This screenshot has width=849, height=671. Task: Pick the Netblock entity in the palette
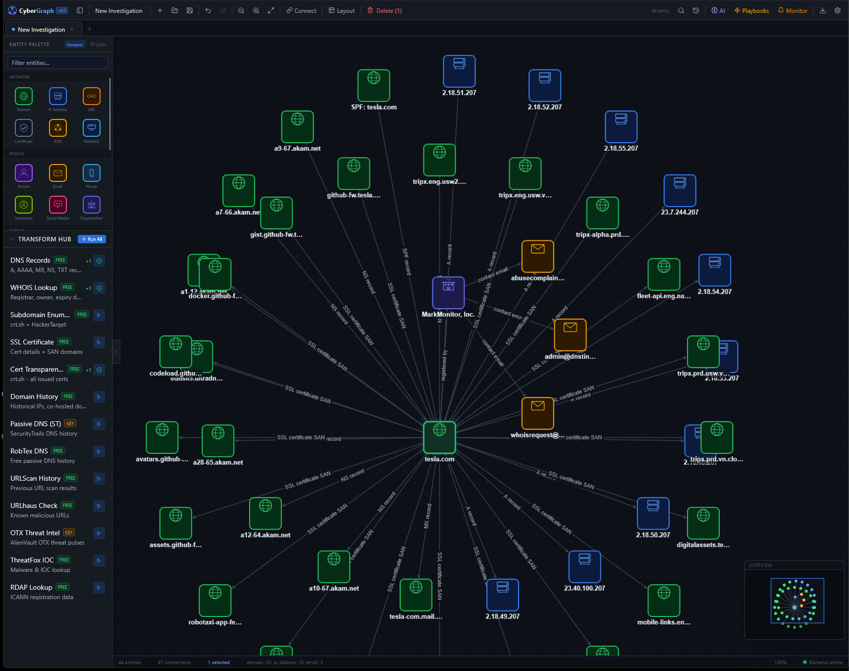tap(92, 131)
